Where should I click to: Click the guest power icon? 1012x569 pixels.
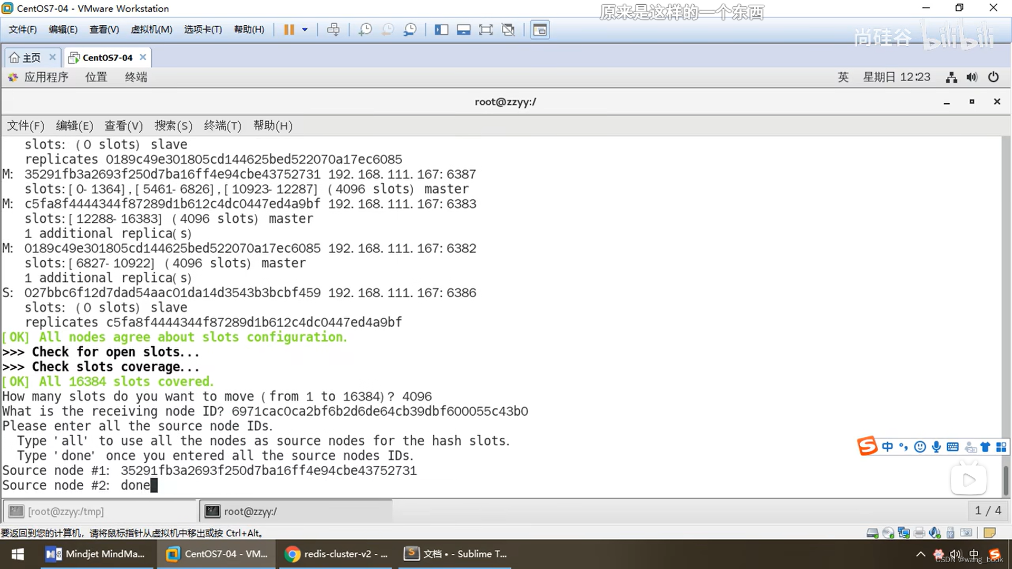coord(993,77)
